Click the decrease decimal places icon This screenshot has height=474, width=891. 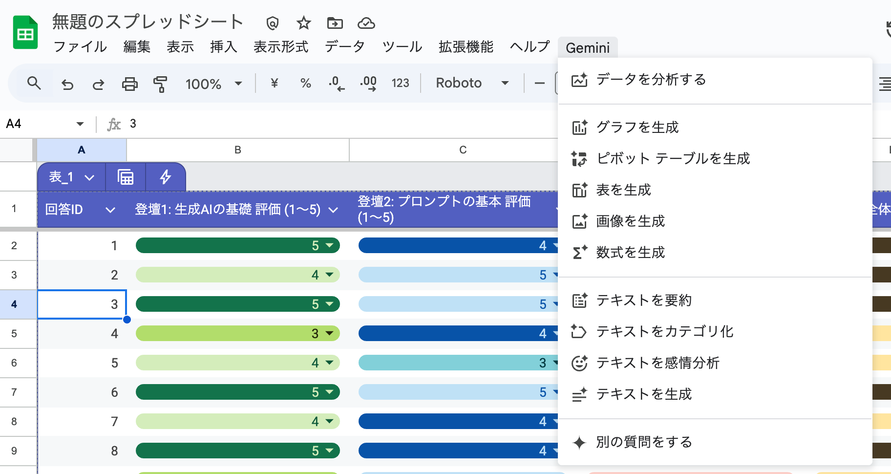click(336, 83)
